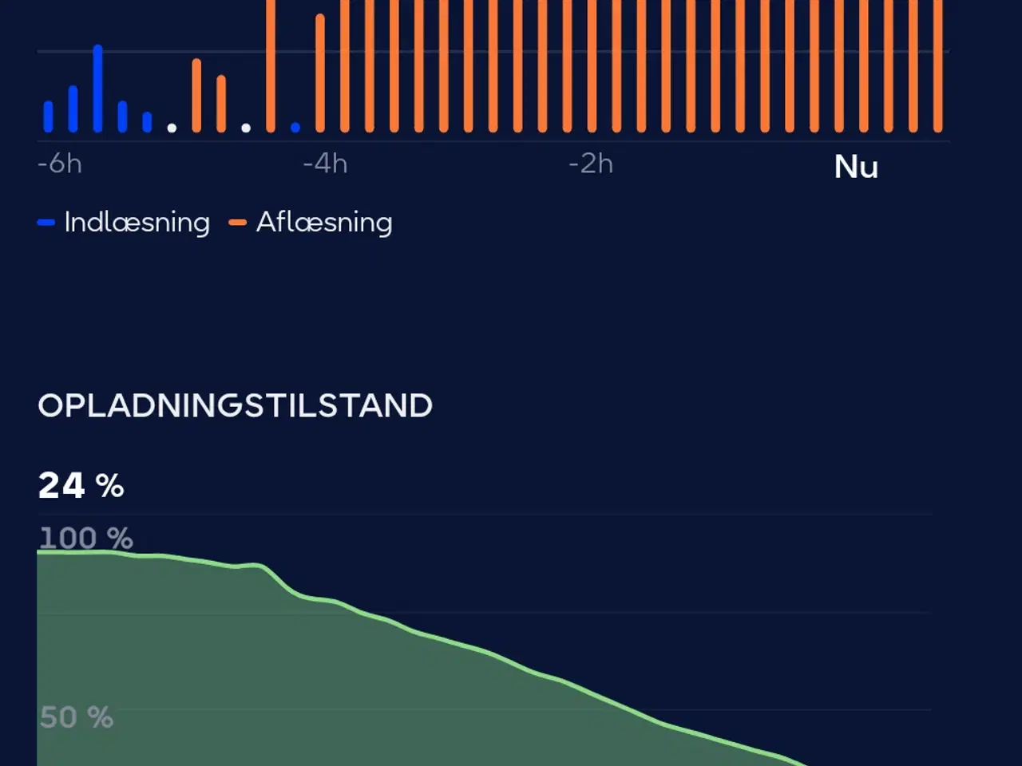Click the 50 % axis label
The width and height of the screenshot is (1022, 766).
76,717
